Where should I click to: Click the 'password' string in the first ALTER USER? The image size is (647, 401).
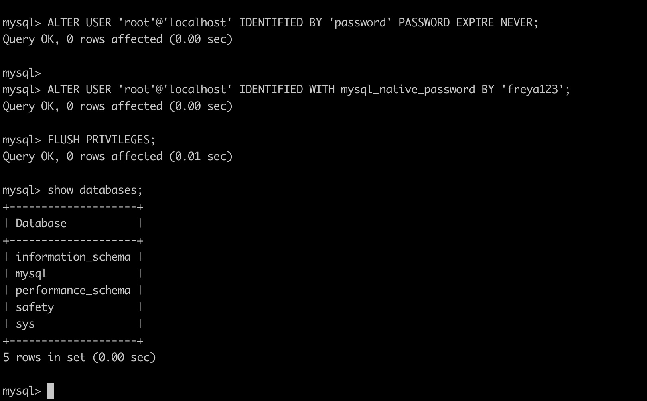(361, 22)
